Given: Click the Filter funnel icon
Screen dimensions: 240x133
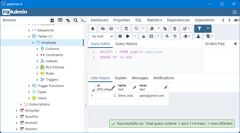Looking at the screenshot, I should [199, 29].
